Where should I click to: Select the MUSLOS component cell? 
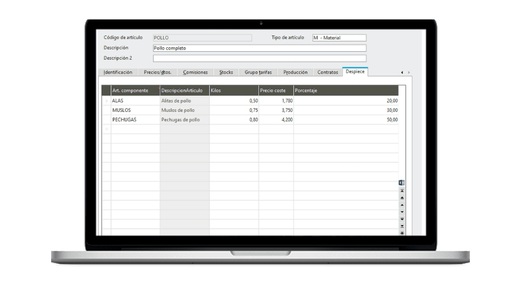[135, 110]
